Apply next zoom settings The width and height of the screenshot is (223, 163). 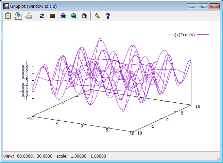73,16
